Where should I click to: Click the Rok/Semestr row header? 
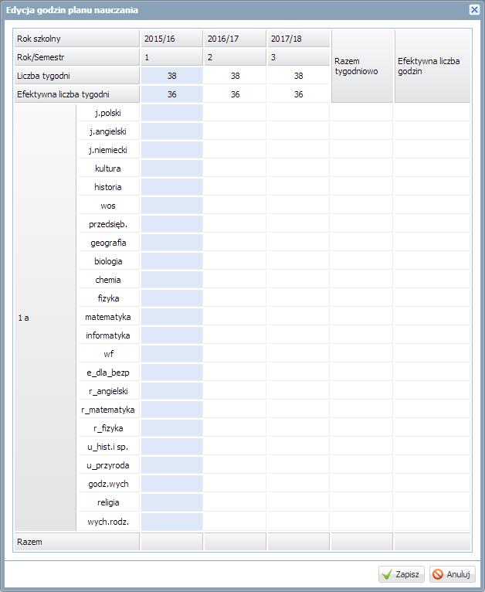(x=77, y=57)
